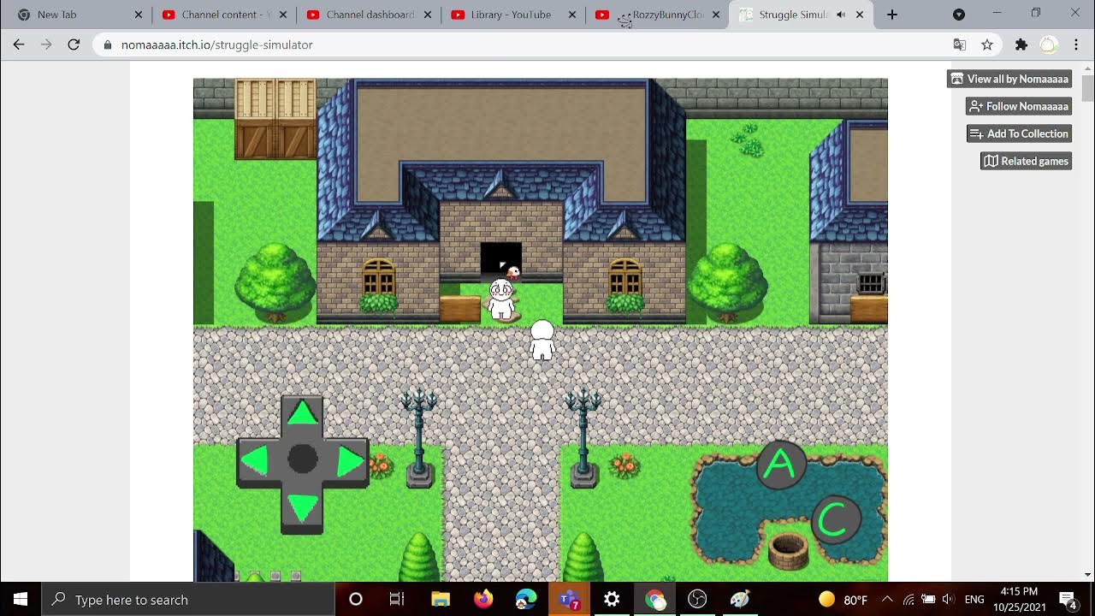Open the weather 80°F widget
Screen dimensions: 1095x616
click(843, 599)
